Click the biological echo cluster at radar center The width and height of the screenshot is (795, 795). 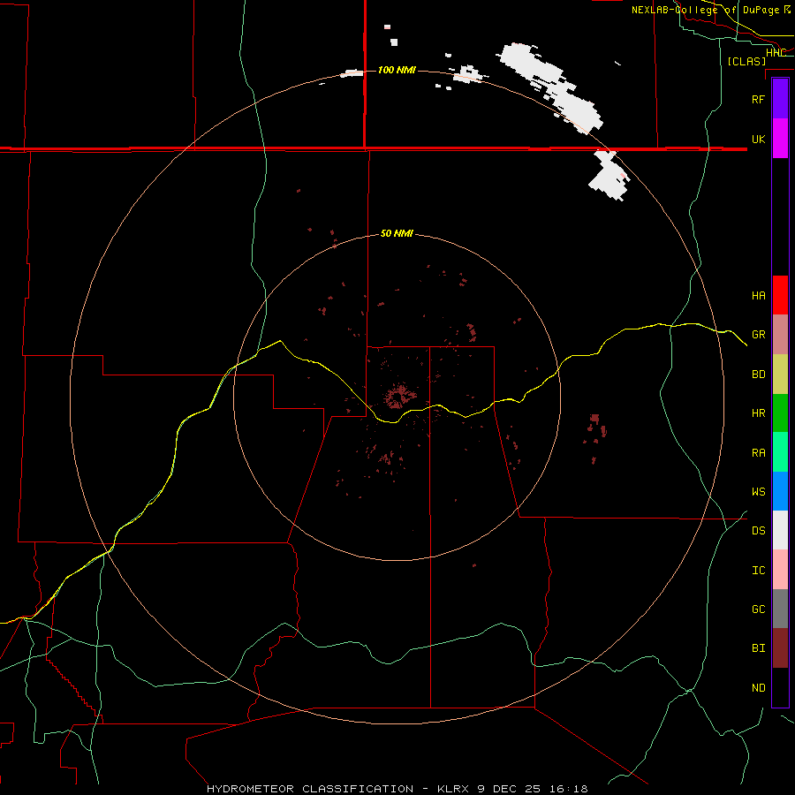click(x=399, y=396)
